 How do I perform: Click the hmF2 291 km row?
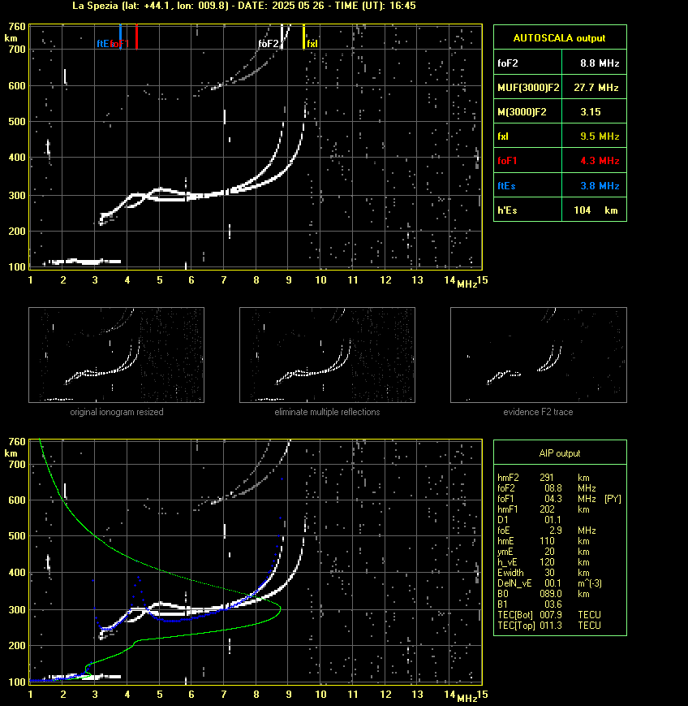tap(544, 478)
